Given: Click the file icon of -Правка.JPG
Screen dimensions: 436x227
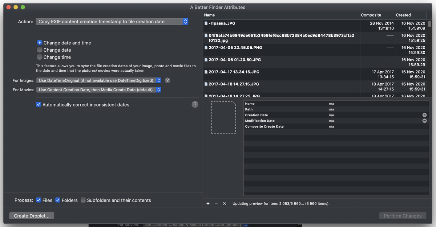Looking at the screenshot, I should 206,23.
